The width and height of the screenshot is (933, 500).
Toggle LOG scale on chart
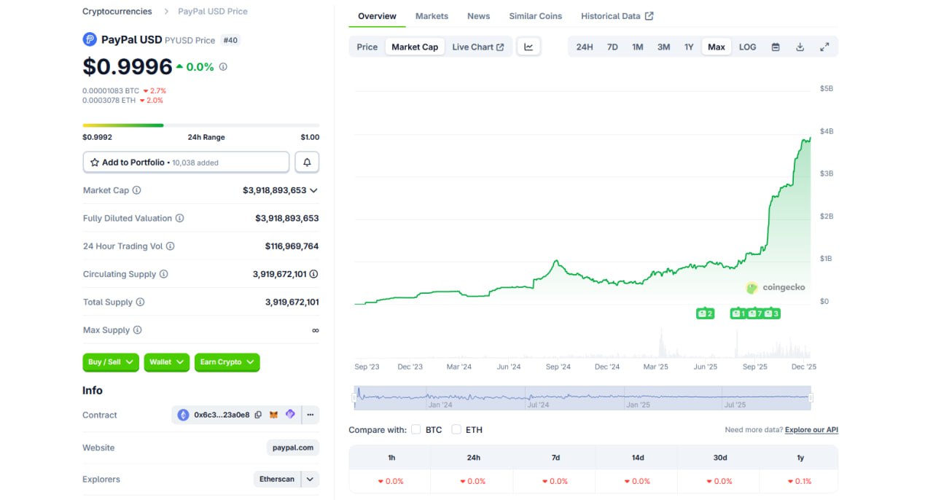tap(747, 47)
